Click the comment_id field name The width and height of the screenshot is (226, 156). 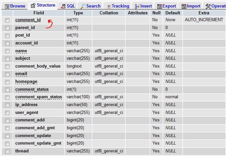click(x=28, y=20)
